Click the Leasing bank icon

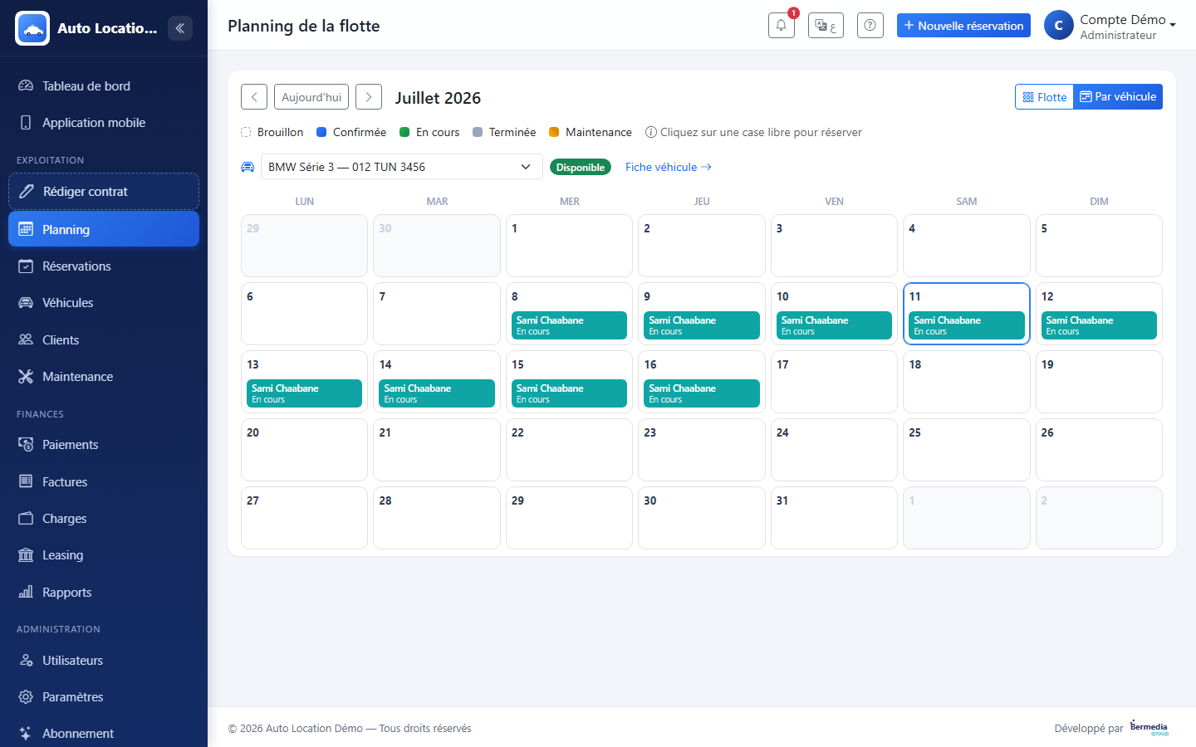[26, 554]
